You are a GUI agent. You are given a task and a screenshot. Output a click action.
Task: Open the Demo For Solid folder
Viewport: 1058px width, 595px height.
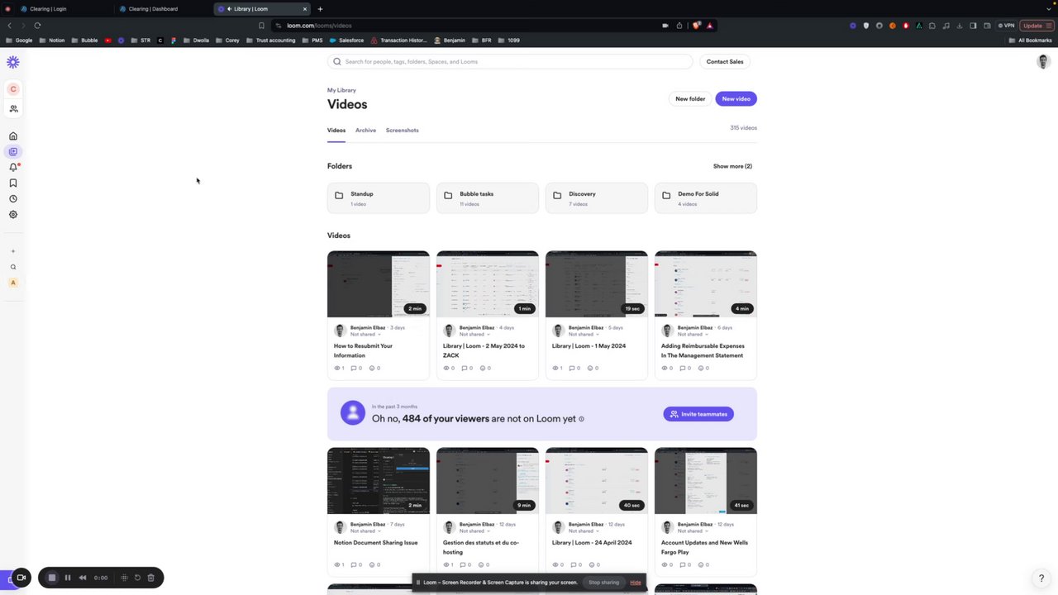tap(706, 198)
